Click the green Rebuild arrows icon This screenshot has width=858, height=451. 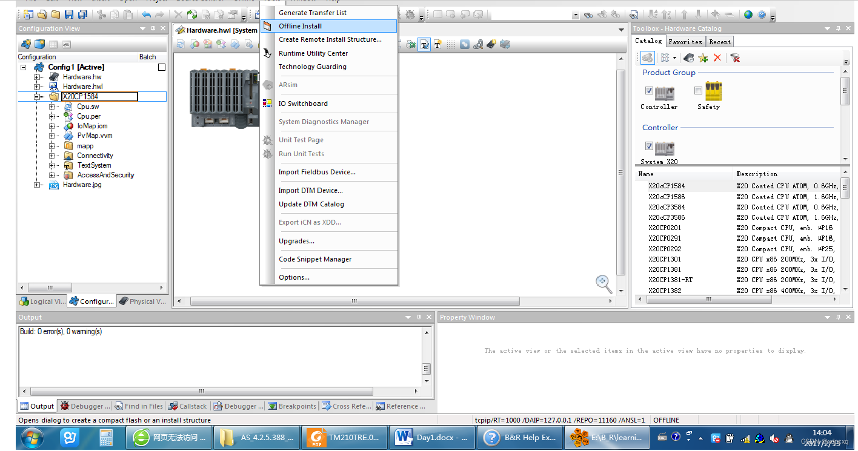192,15
